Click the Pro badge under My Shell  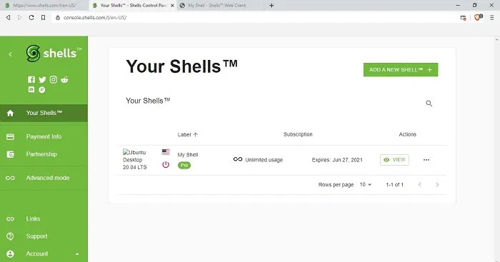[x=184, y=165]
